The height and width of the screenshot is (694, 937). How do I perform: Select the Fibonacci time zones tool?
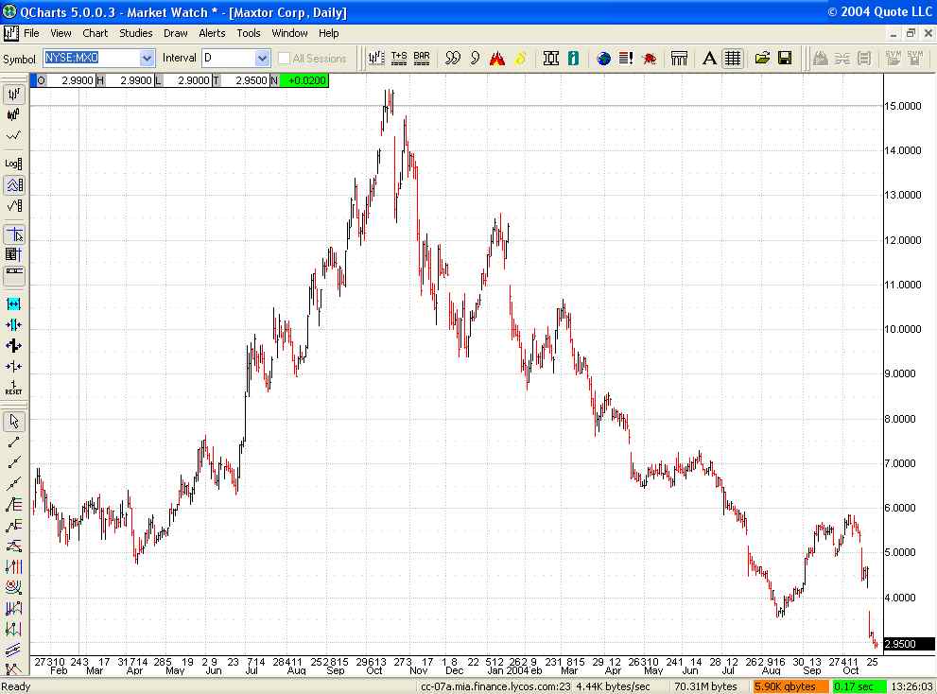pyautogui.click(x=14, y=566)
